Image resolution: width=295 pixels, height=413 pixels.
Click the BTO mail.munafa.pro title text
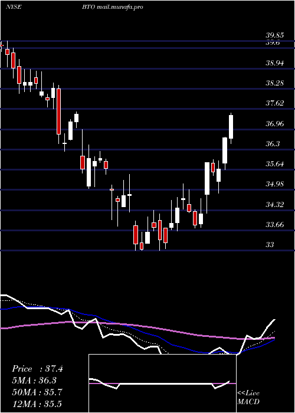pos(113,7)
